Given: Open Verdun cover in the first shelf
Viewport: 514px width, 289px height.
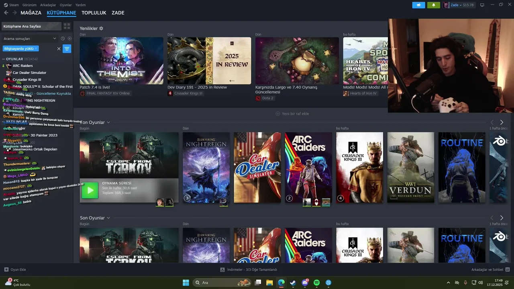Looking at the screenshot, I should (x=411, y=167).
